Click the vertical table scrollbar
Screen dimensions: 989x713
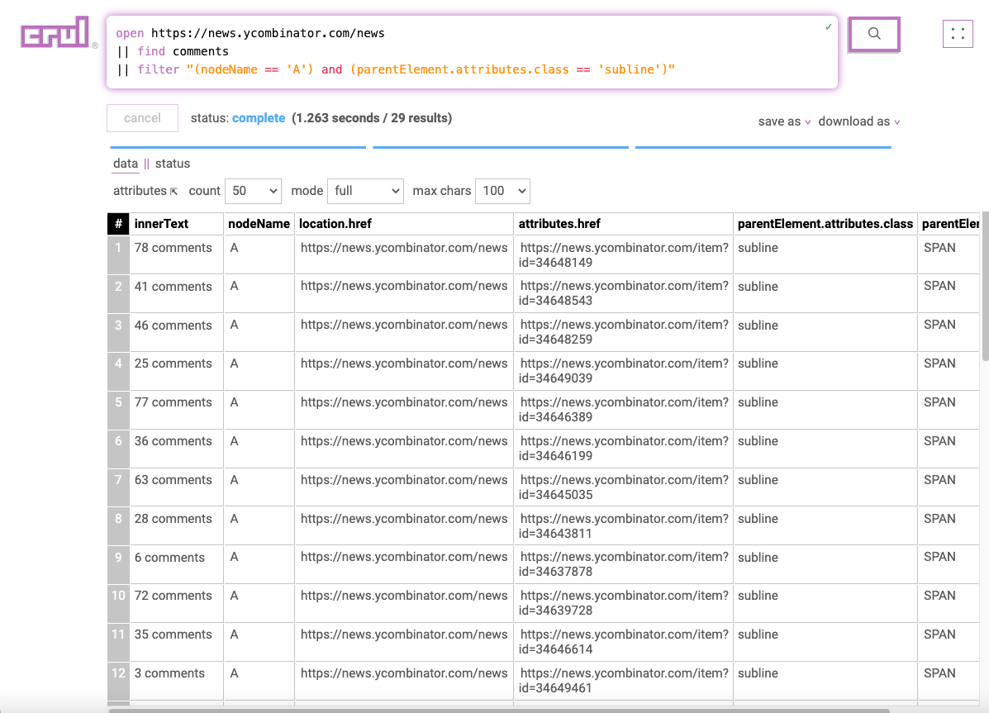tap(985, 287)
